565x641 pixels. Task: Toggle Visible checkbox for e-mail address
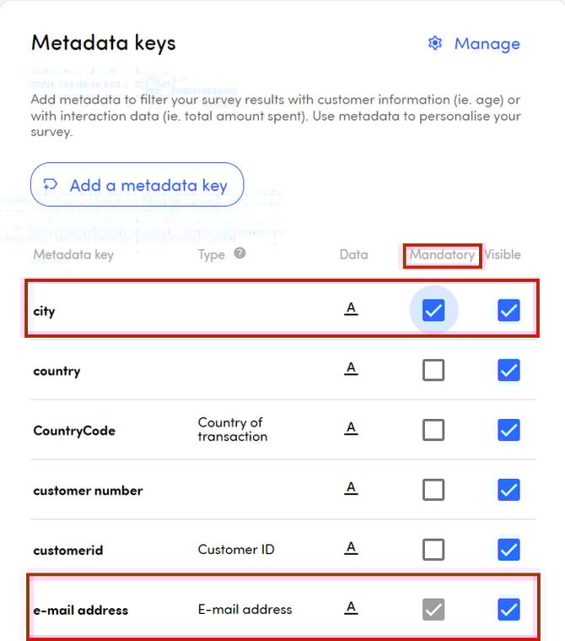[508, 609]
